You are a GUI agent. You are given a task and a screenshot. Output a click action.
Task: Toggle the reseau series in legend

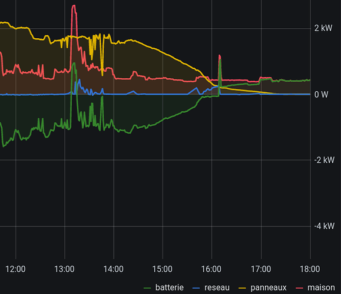pos(217,288)
